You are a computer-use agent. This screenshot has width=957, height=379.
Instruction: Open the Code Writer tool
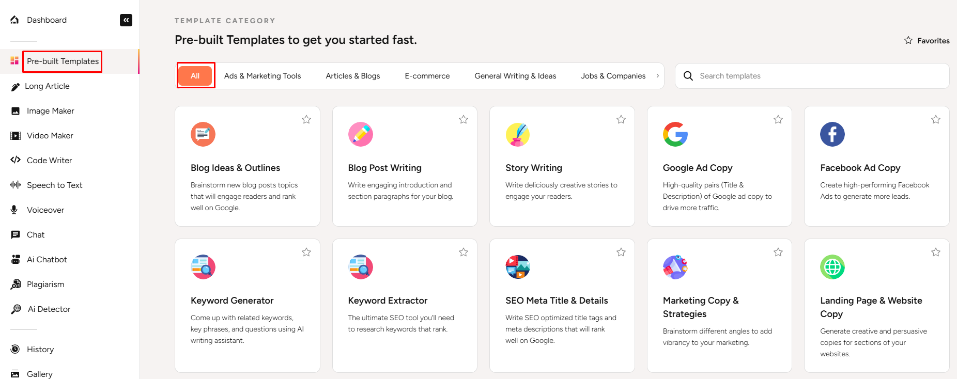[x=49, y=161]
